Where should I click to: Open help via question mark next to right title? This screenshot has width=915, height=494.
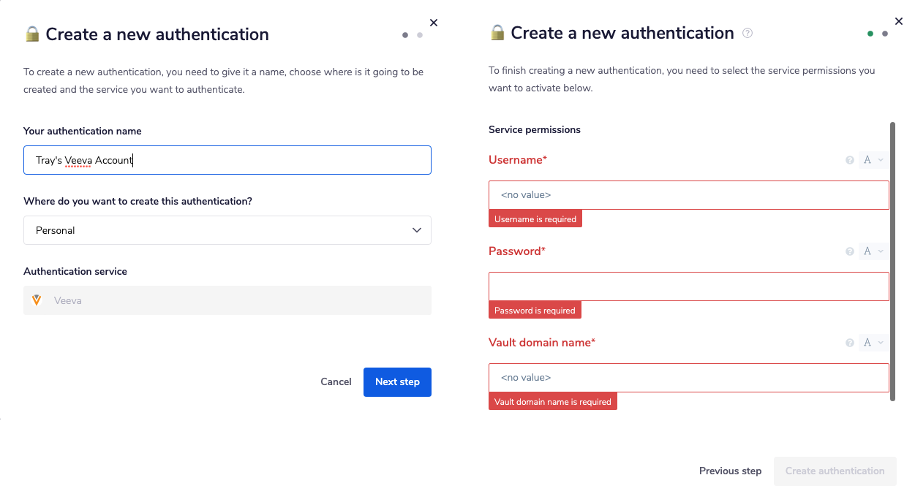click(x=747, y=32)
